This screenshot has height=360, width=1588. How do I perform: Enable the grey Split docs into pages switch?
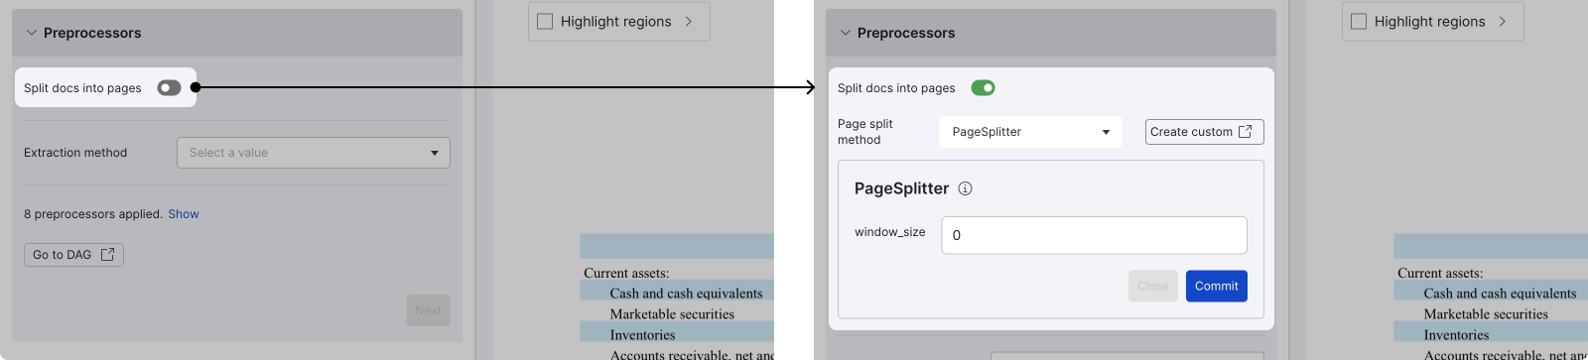(169, 88)
